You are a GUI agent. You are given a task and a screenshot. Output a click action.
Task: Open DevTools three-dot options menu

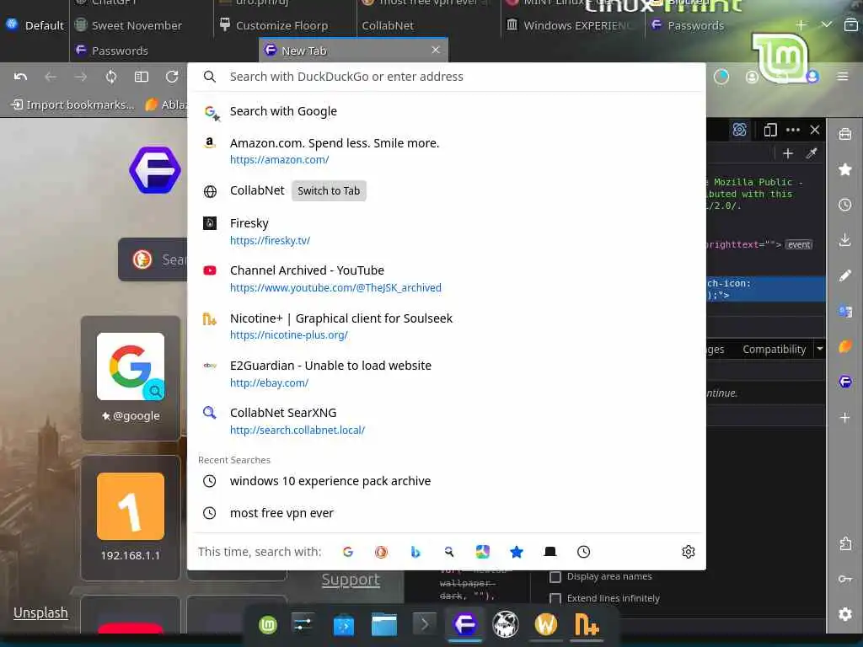click(792, 130)
